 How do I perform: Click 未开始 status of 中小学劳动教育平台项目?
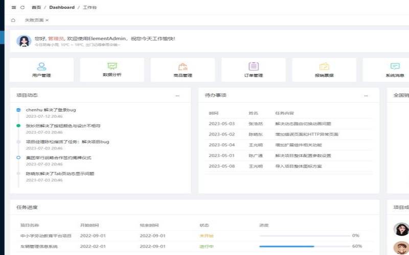pyautogui.click(x=206, y=236)
